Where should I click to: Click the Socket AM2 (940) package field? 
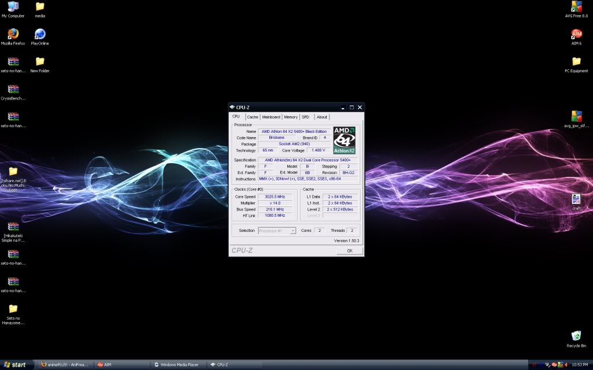click(x=294, y=144)
